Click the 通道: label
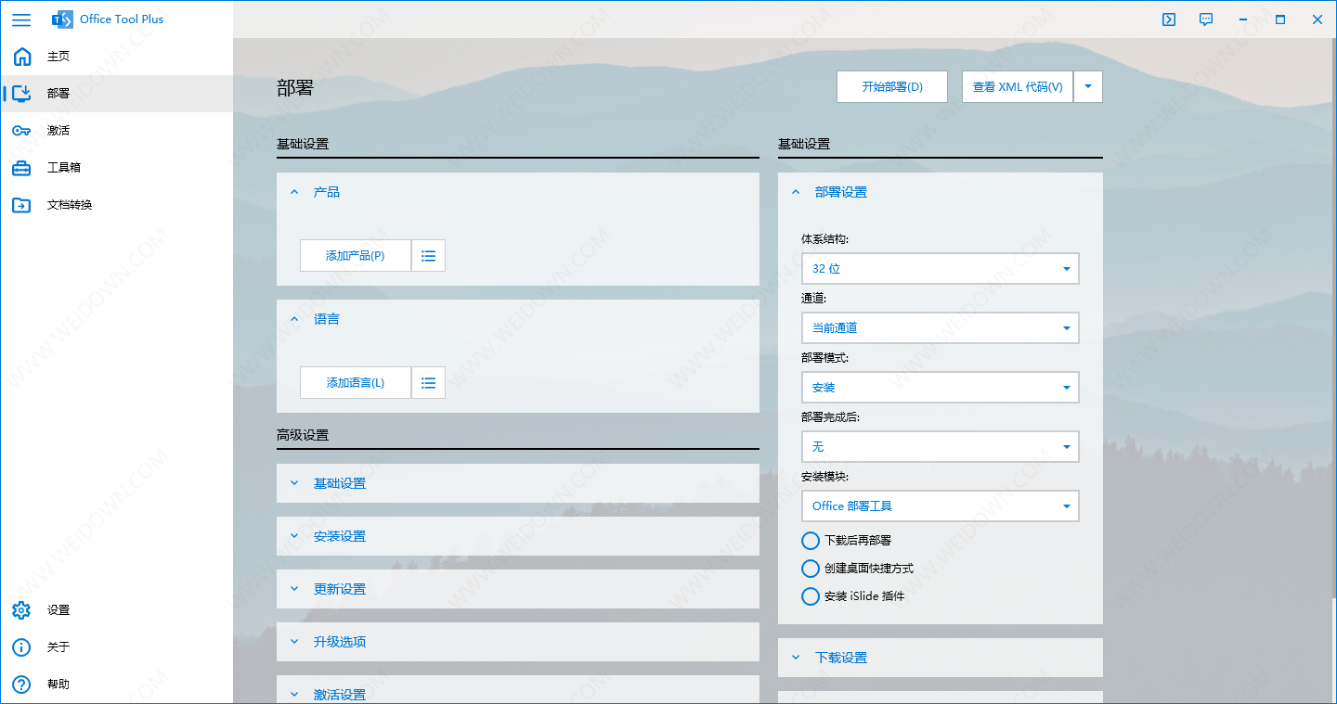Viewport: 1337px width, 704px height. (x=814, y=299)
